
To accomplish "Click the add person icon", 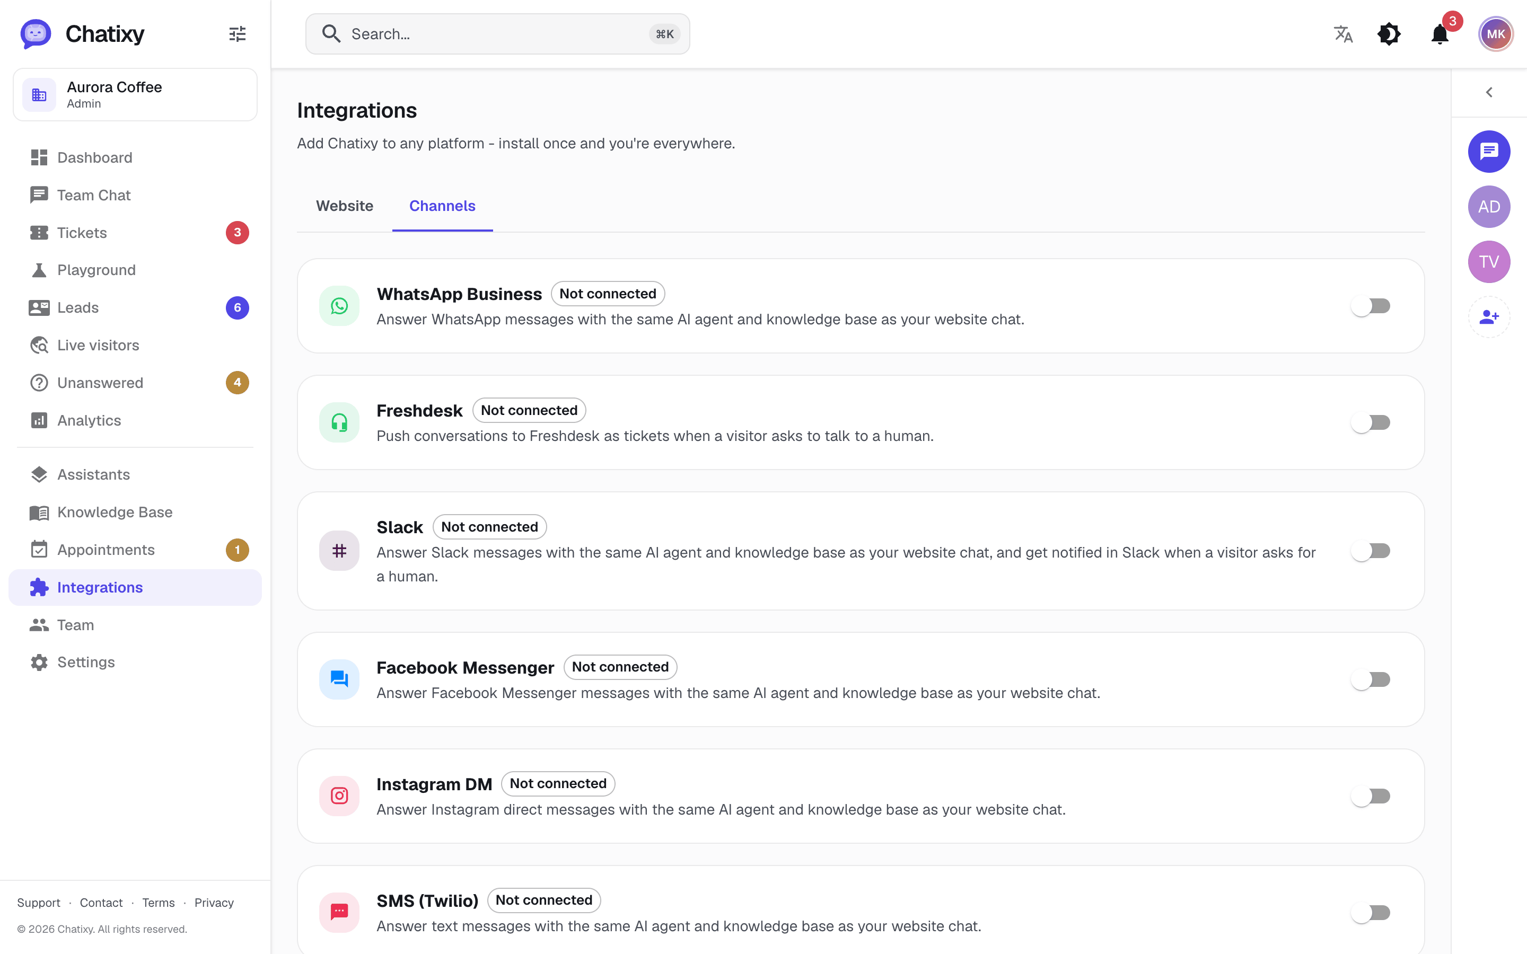I will pyautogui.click(x=1489, y=317).
